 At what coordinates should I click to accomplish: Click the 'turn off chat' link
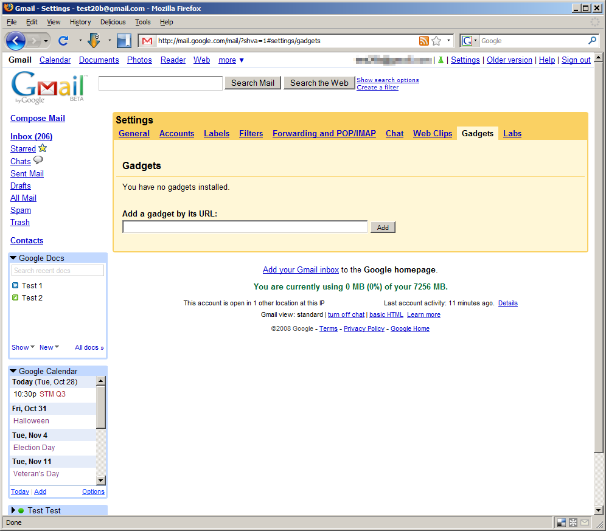pos(346,314)
